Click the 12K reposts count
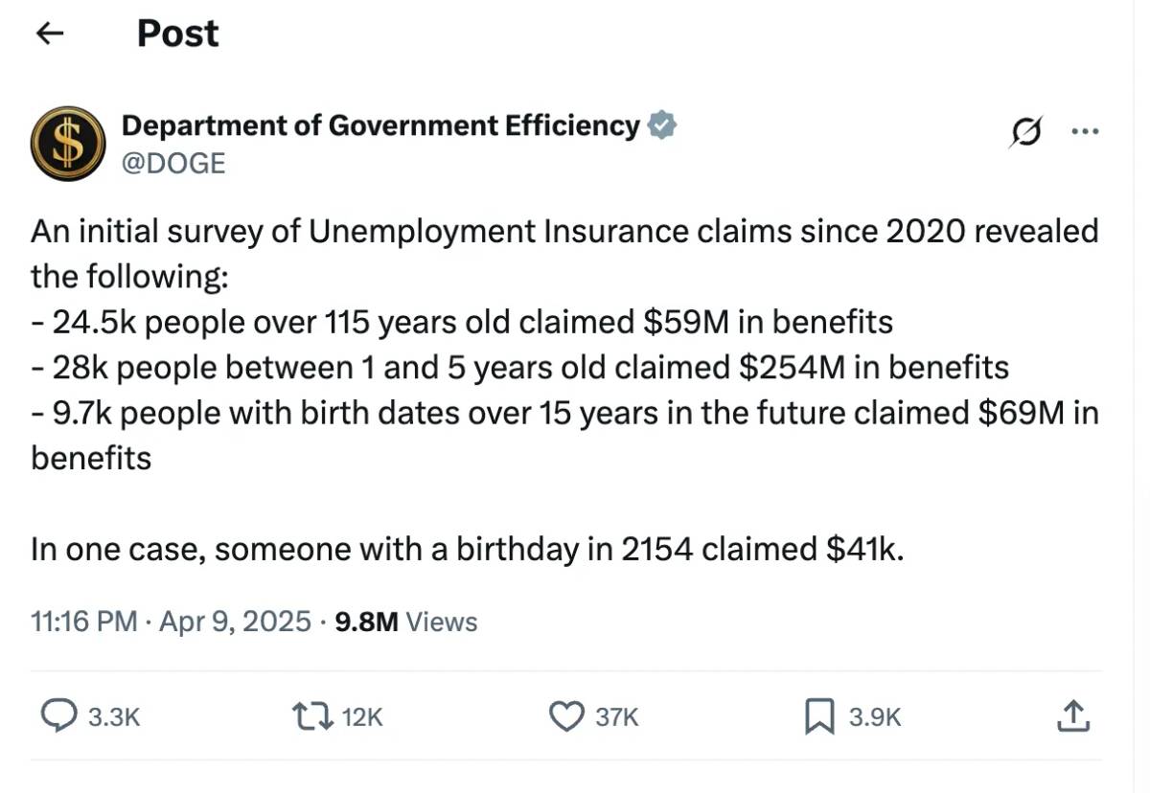 (x=362, y=717)
